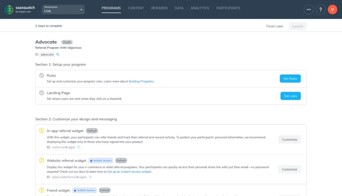The image size is (342, 196).
Task: Open the three-dots more options menu
Action: point(309,9)
